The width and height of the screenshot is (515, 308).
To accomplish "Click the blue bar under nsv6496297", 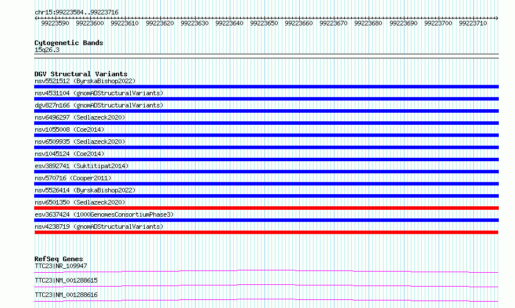I will [266, 123].
